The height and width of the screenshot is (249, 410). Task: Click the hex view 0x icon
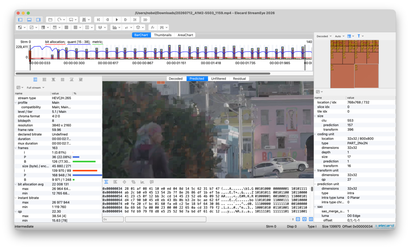(106, 182)
